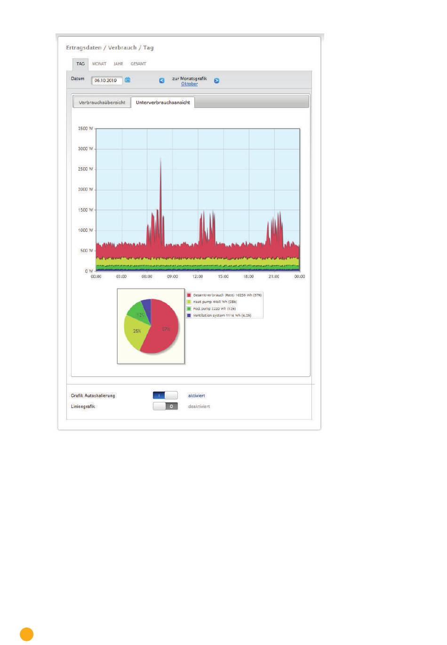
Task: Open the Verbrauchsübersicht tab
Action: click(x=102, y=102)
